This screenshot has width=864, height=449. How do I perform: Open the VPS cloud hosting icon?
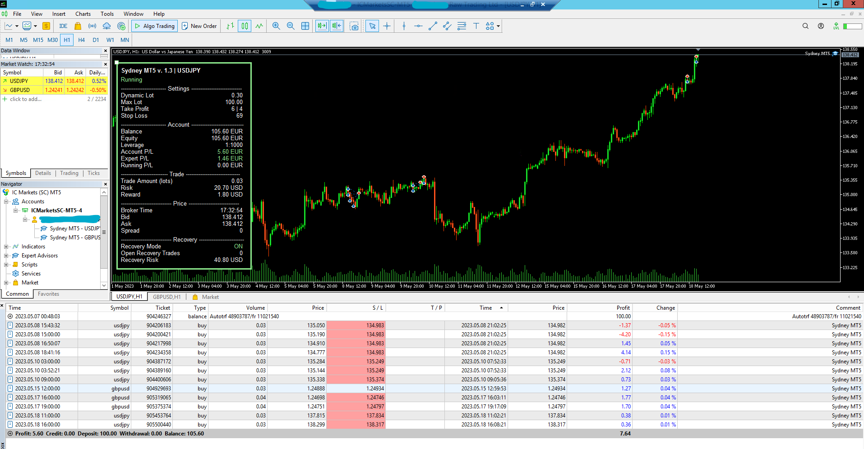pos(106,26)
